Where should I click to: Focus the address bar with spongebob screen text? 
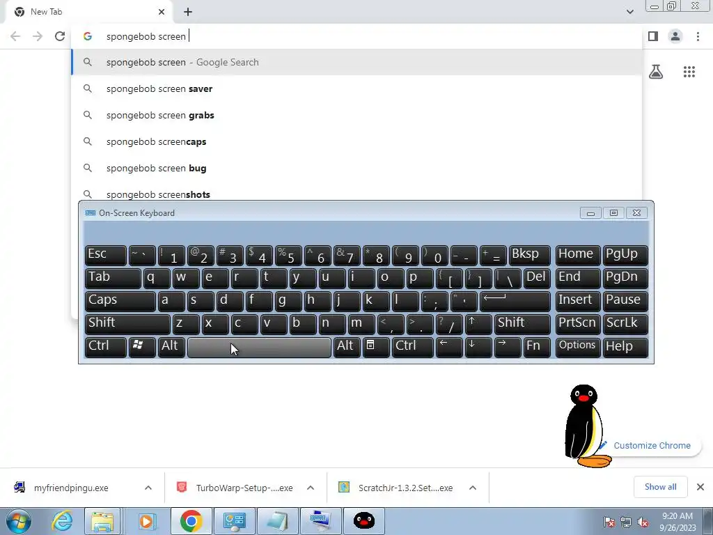(356, 36)
